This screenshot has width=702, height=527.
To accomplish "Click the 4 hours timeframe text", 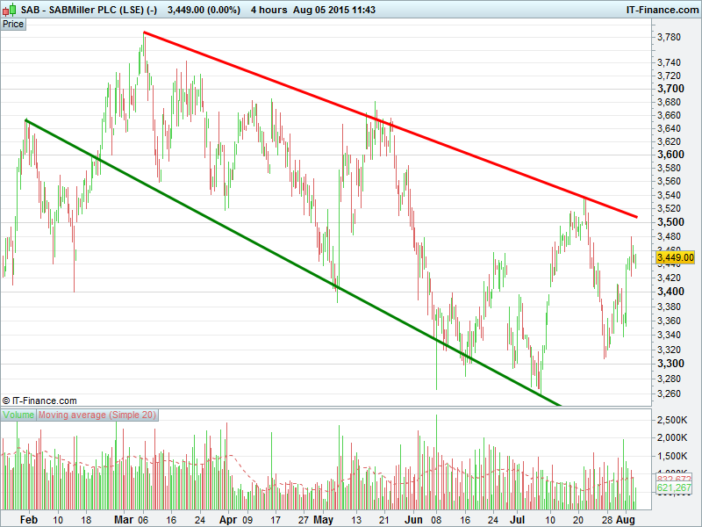I will (x=269, y=10).
